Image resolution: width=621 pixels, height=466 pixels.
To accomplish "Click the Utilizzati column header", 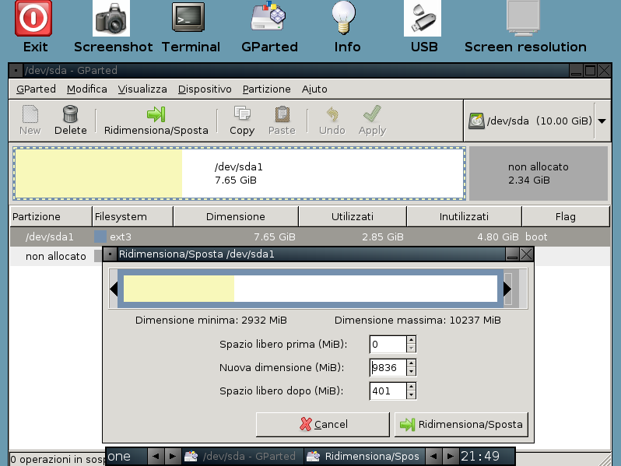I will pos(353,216).
